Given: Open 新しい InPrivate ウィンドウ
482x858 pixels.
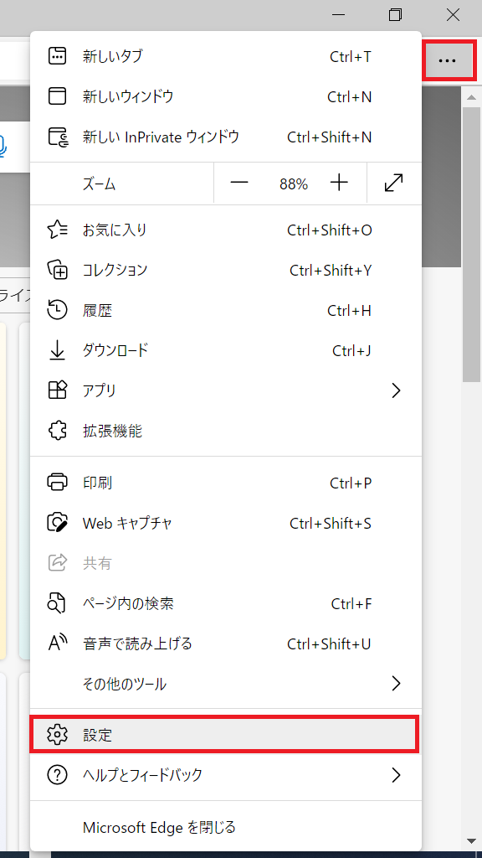Looking at the screenshot, I should (226, 137).
